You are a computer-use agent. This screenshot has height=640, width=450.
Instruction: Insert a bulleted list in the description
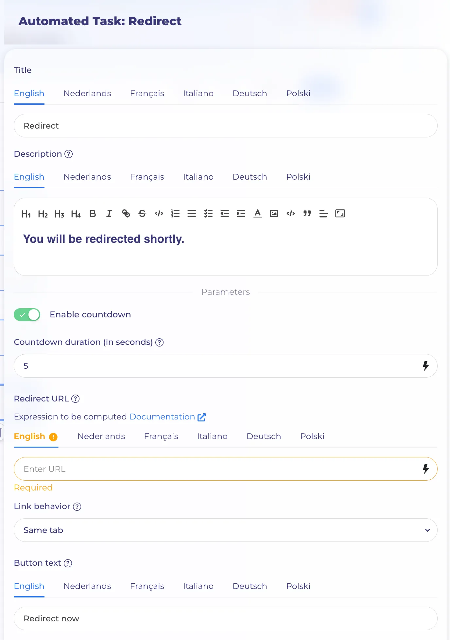point(192,214)
